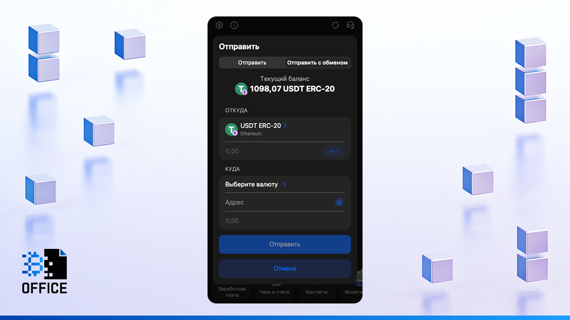The width and height of the screenshot is (570, 320).
Task: Click the B2 Office logo
Action: coord(45,271)
